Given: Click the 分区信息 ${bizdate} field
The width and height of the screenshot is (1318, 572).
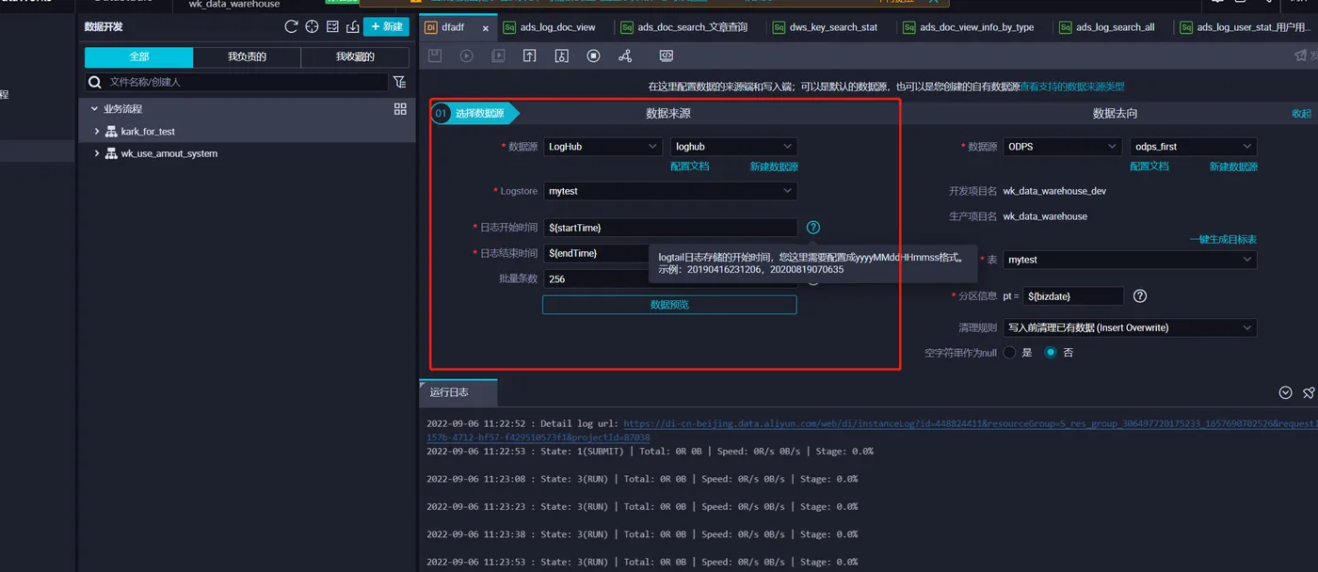Looking at the screenshot, I should [x=1073, y=296].
